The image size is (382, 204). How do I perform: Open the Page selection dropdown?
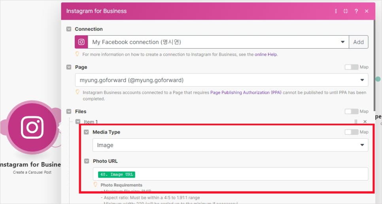362,80
